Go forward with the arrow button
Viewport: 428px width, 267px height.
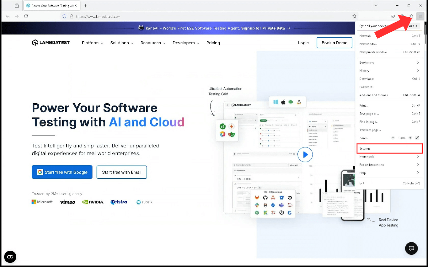pos(17,16)
